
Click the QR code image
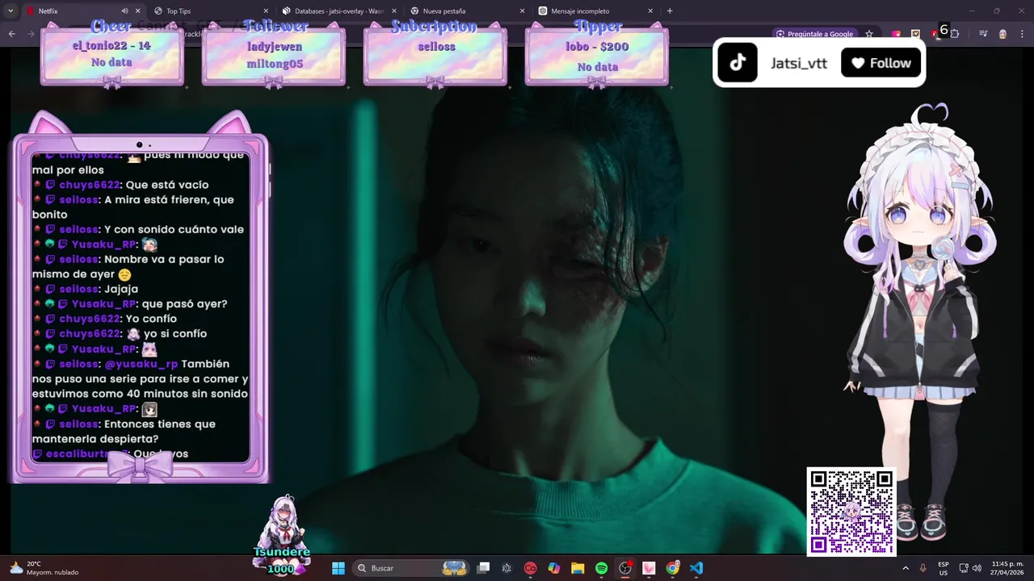coord(851,512)
